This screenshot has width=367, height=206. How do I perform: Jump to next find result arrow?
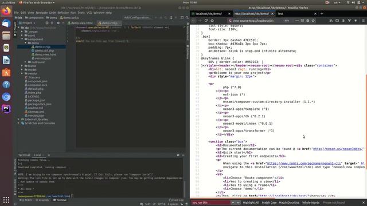(x=238, y=203)
